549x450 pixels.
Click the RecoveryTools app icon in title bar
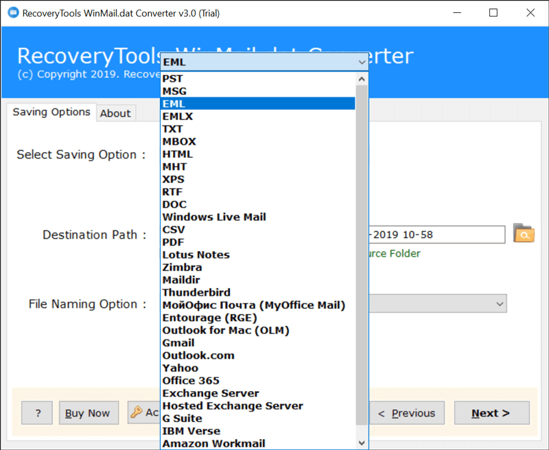tap(13, 12)
